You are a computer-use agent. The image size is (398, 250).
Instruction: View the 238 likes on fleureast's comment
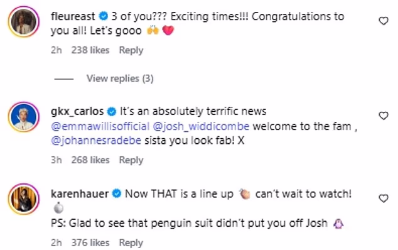[x=90, y=50]
